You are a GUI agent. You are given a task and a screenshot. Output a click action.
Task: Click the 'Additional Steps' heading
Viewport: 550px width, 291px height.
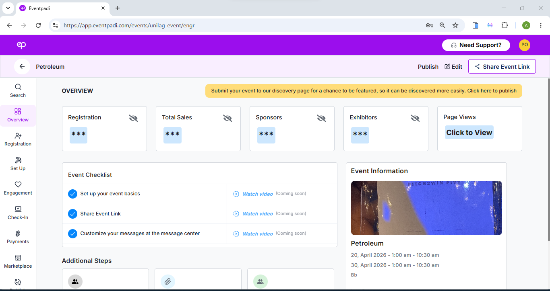coord(87,261)
